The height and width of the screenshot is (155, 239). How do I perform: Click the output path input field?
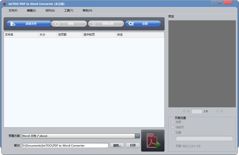65,145
